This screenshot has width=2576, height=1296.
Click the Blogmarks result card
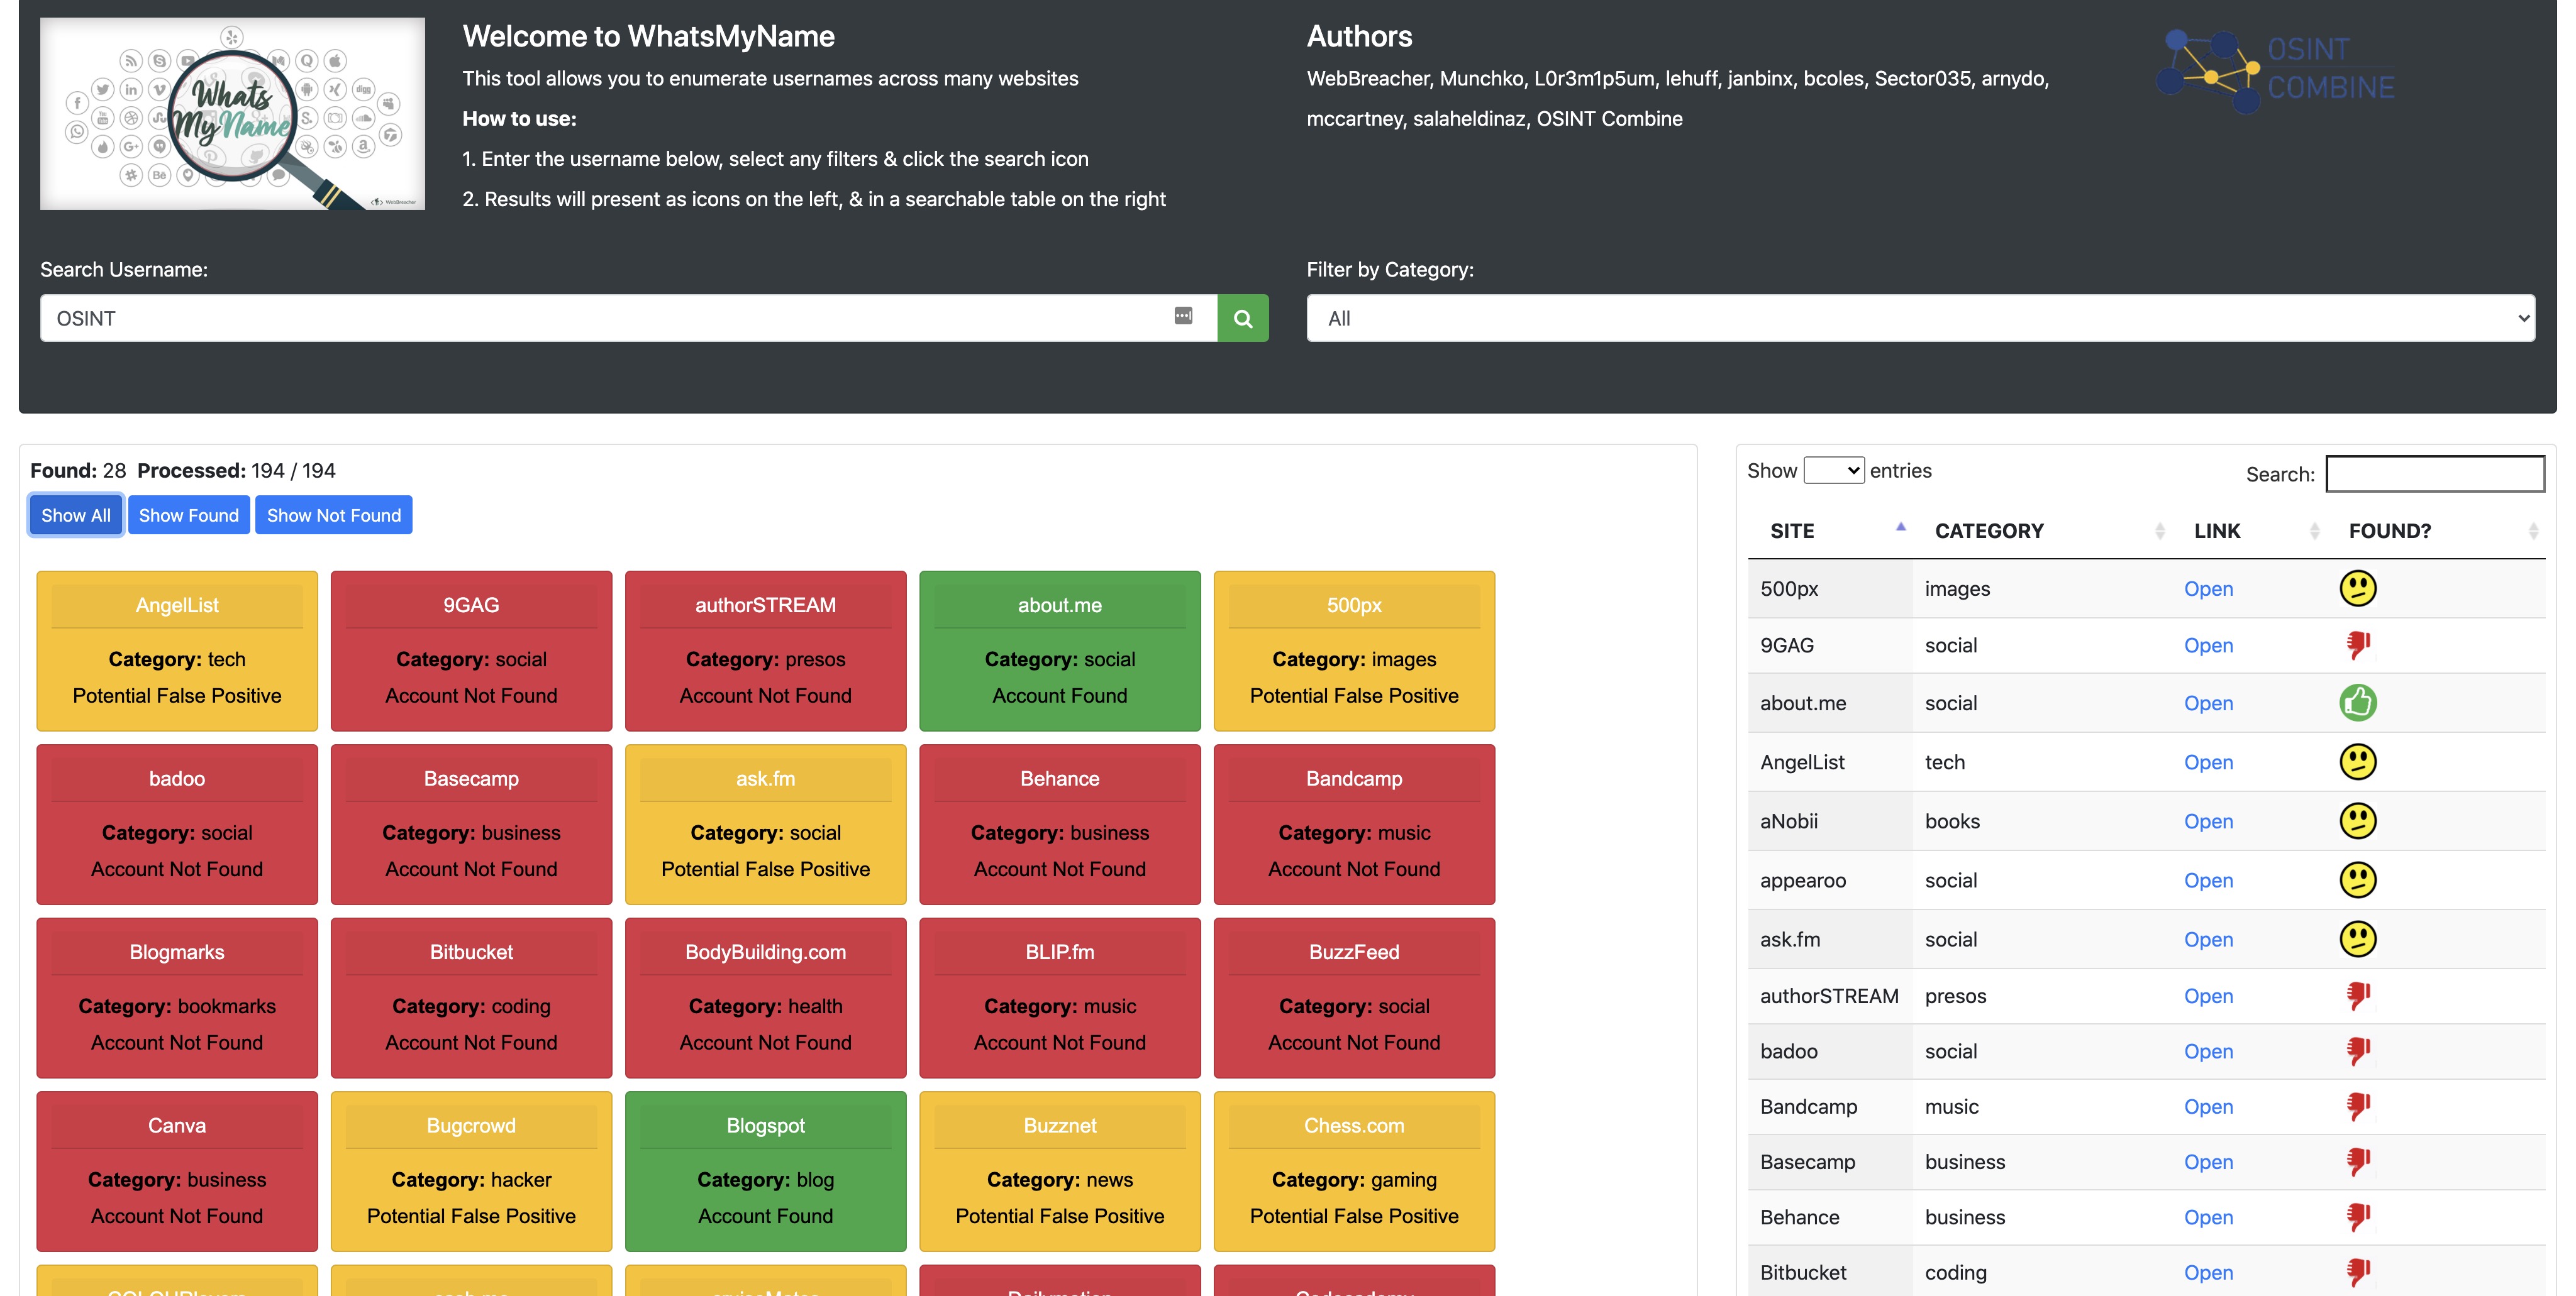[177, 997]
